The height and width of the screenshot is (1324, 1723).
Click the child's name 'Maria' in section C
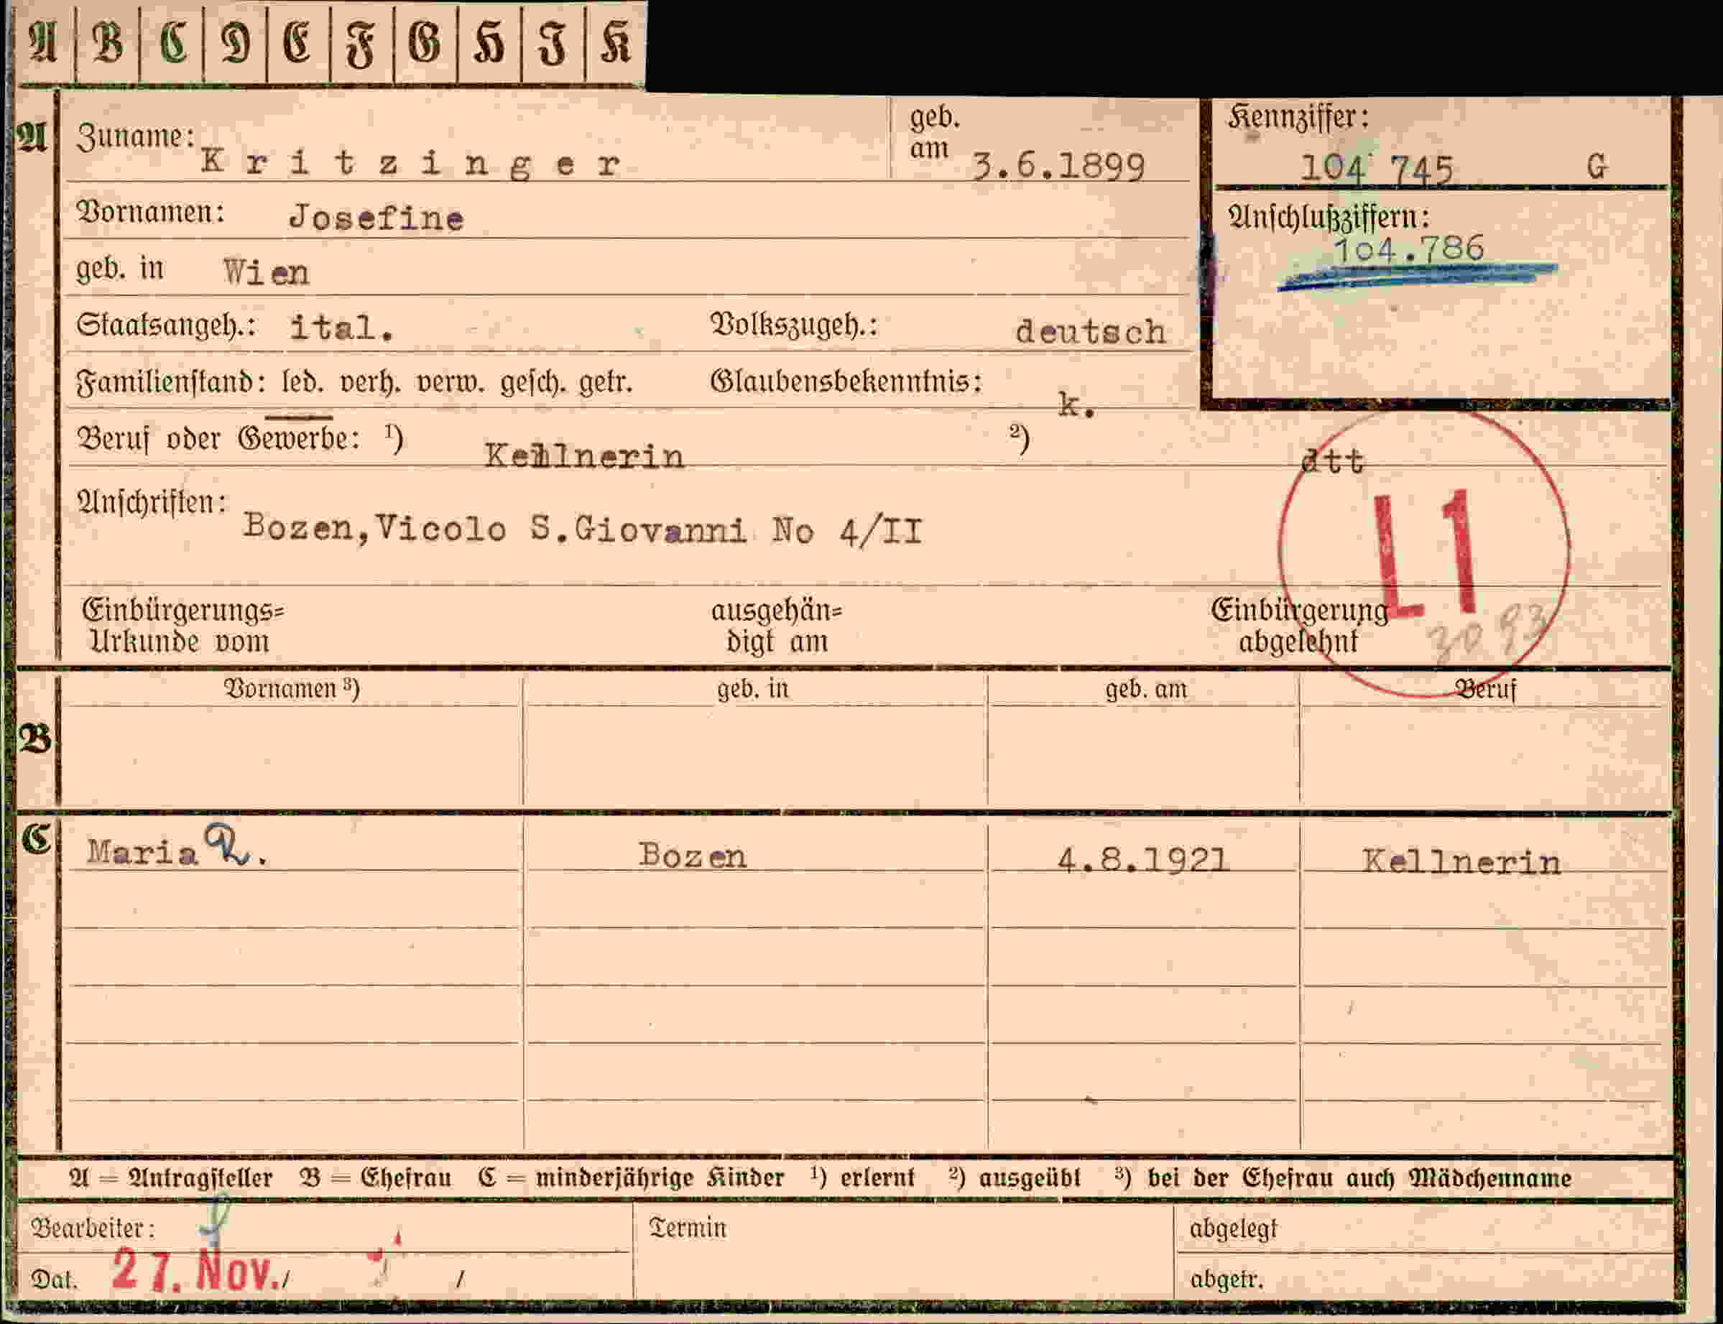(142, 853)
